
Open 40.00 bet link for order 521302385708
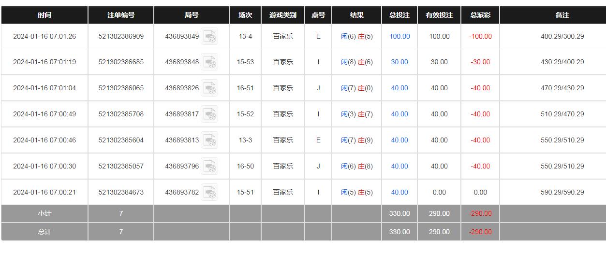pyautogui.click(x=399, y=114)
